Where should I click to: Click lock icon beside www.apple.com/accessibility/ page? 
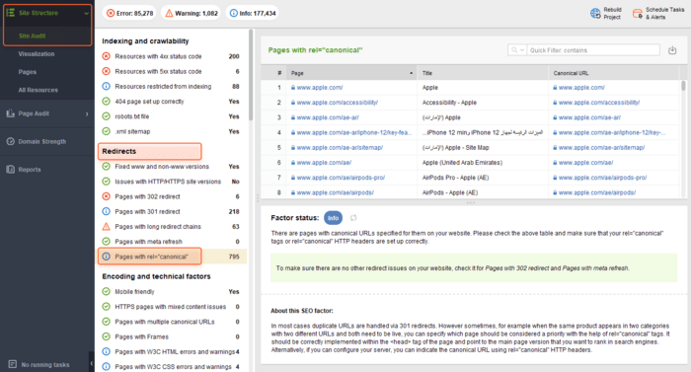tap(293, 103)
